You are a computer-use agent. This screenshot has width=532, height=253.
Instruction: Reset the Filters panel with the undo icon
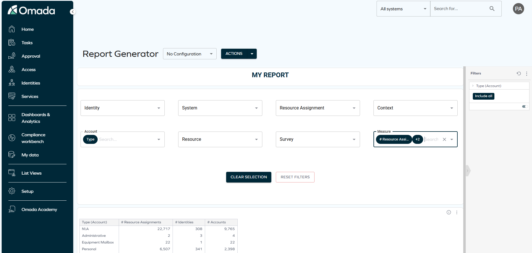click(519, 73)
